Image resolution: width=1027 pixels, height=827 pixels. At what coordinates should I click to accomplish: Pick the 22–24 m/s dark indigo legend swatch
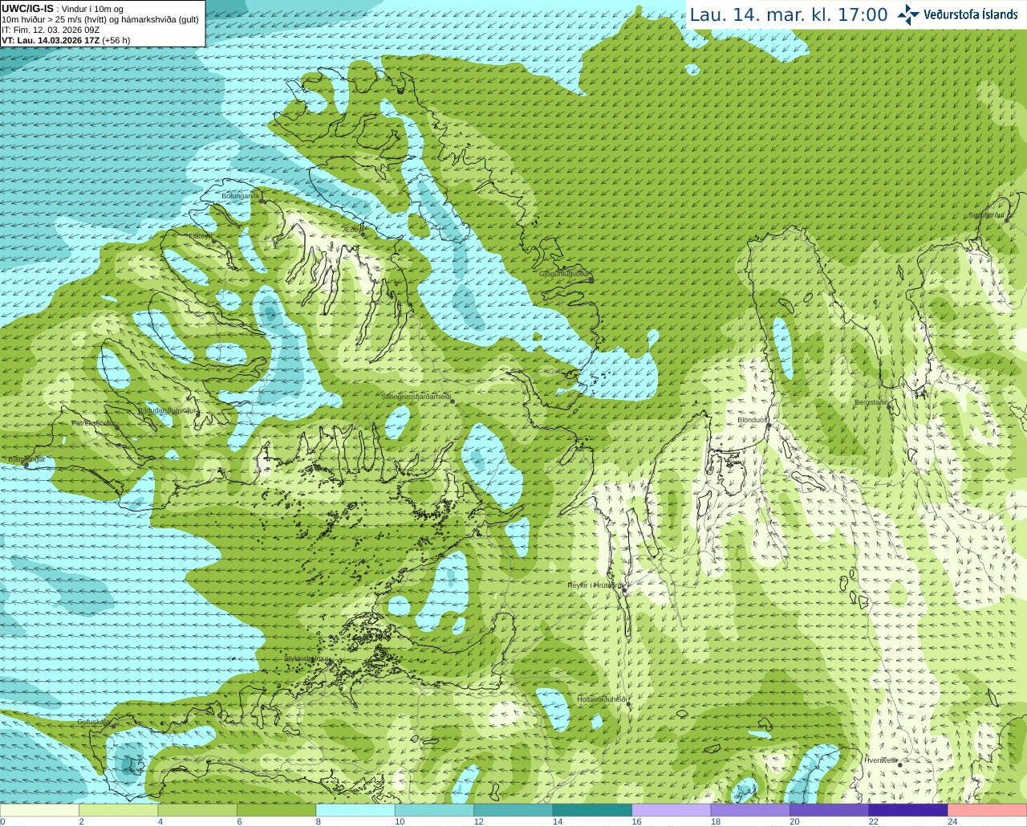click(x=908, y=809)
